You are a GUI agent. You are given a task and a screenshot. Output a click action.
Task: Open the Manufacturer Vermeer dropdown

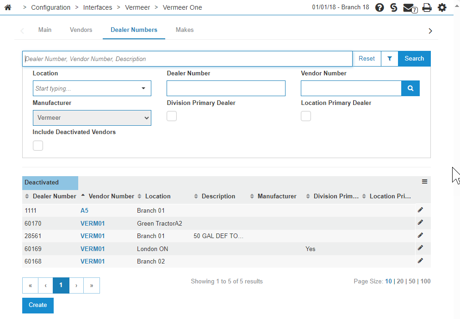[92, 118]
